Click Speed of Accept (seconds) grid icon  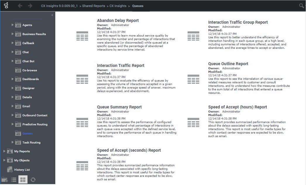point(82,166)
